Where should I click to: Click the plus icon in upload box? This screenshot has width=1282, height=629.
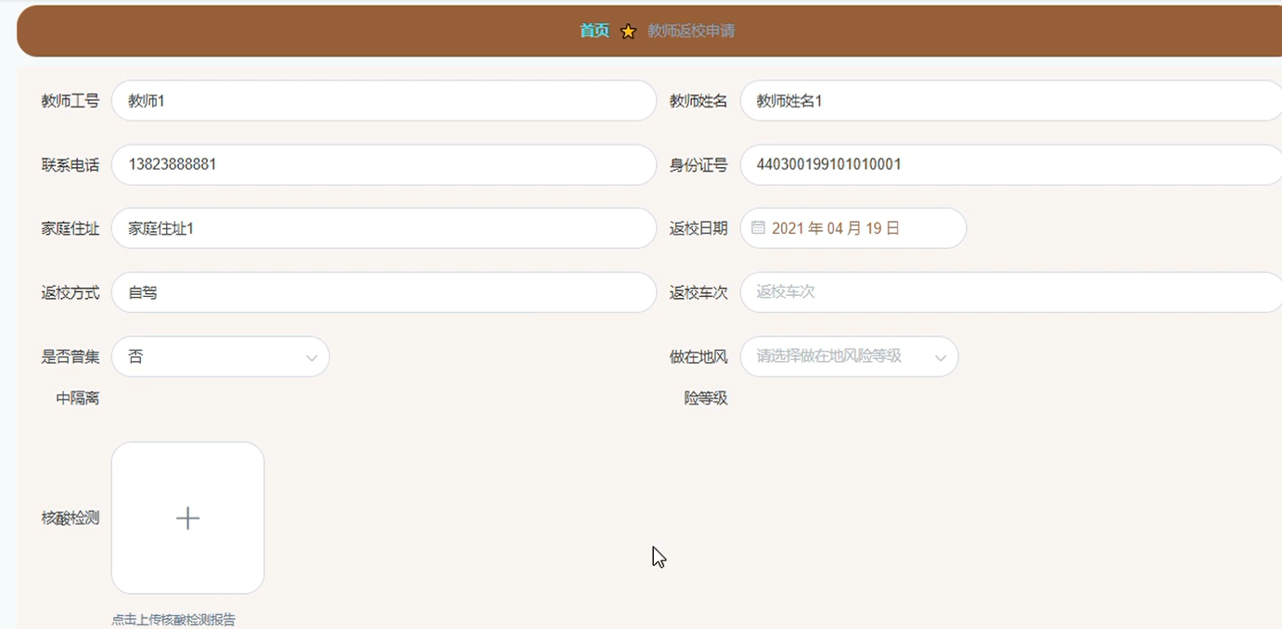[188, 518]
